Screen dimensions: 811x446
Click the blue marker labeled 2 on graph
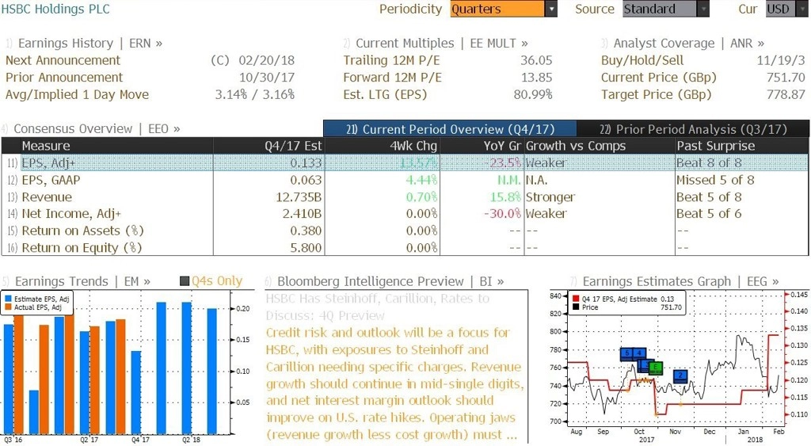680,375
